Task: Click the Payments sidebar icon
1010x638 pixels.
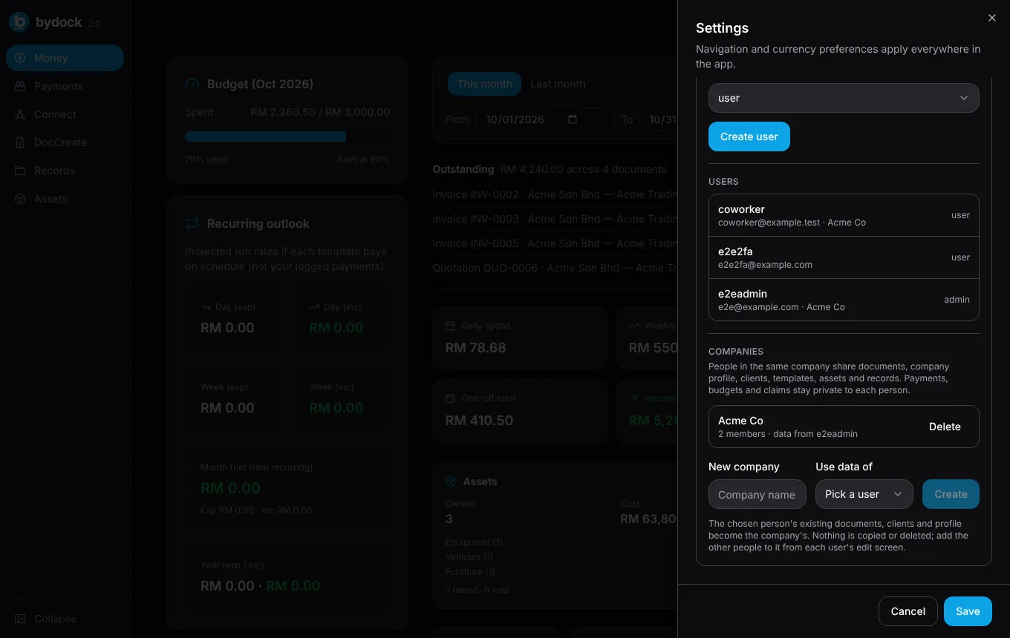Action: (20, 86)
